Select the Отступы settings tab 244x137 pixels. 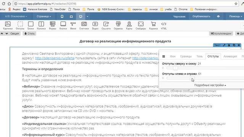[213, 56]
